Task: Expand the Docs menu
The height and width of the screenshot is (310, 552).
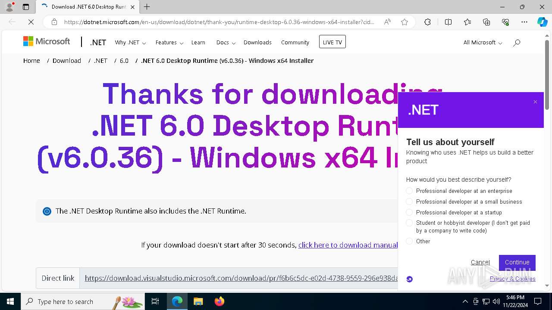Action: coord(226,42)
